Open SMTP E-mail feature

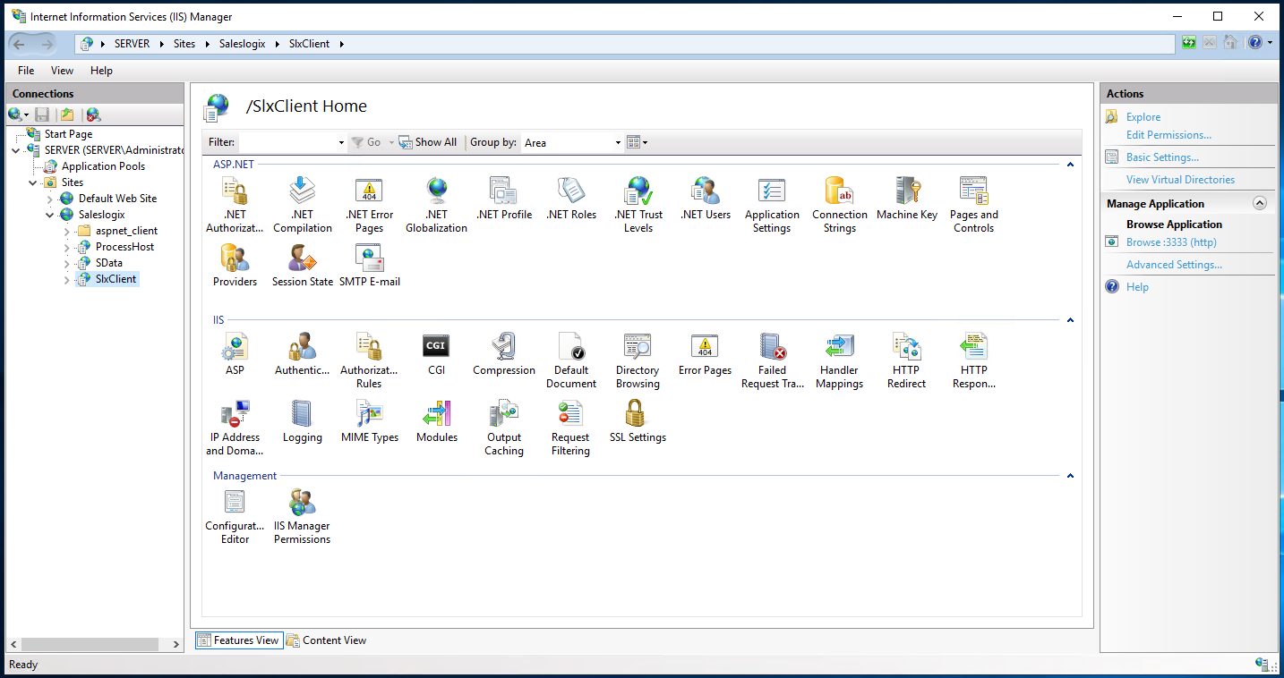(369, 266)
